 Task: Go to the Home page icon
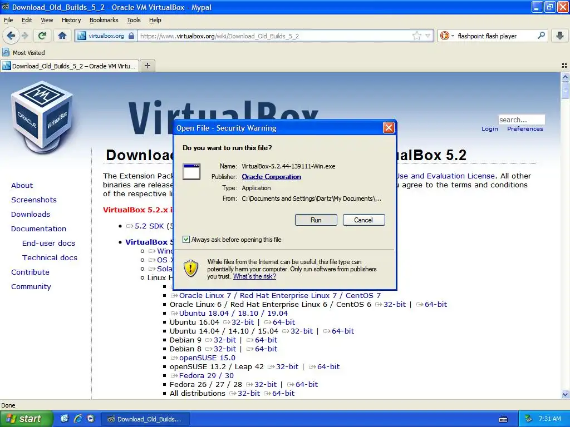click(62, 36)
